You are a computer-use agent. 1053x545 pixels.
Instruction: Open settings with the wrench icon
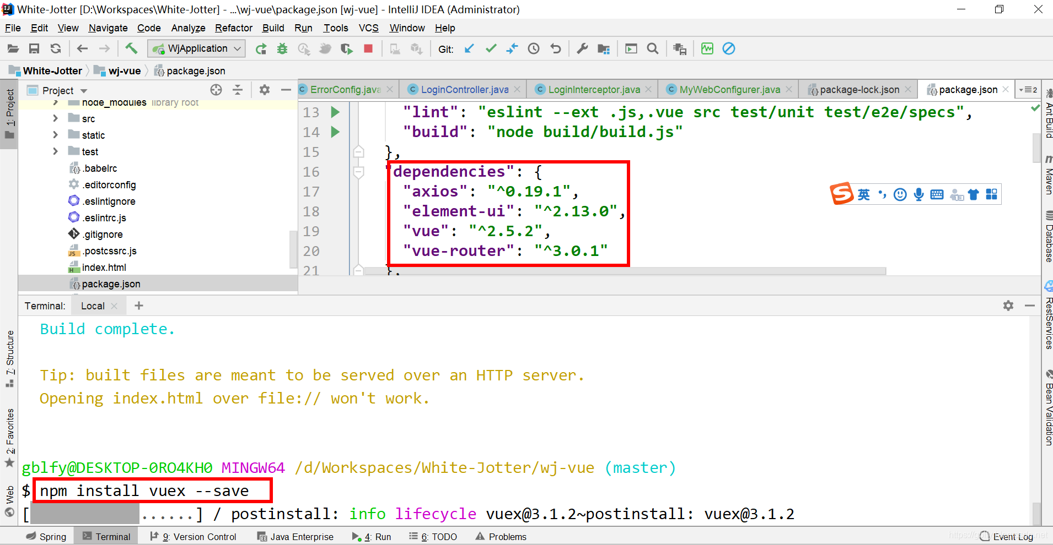coord(582,49)
